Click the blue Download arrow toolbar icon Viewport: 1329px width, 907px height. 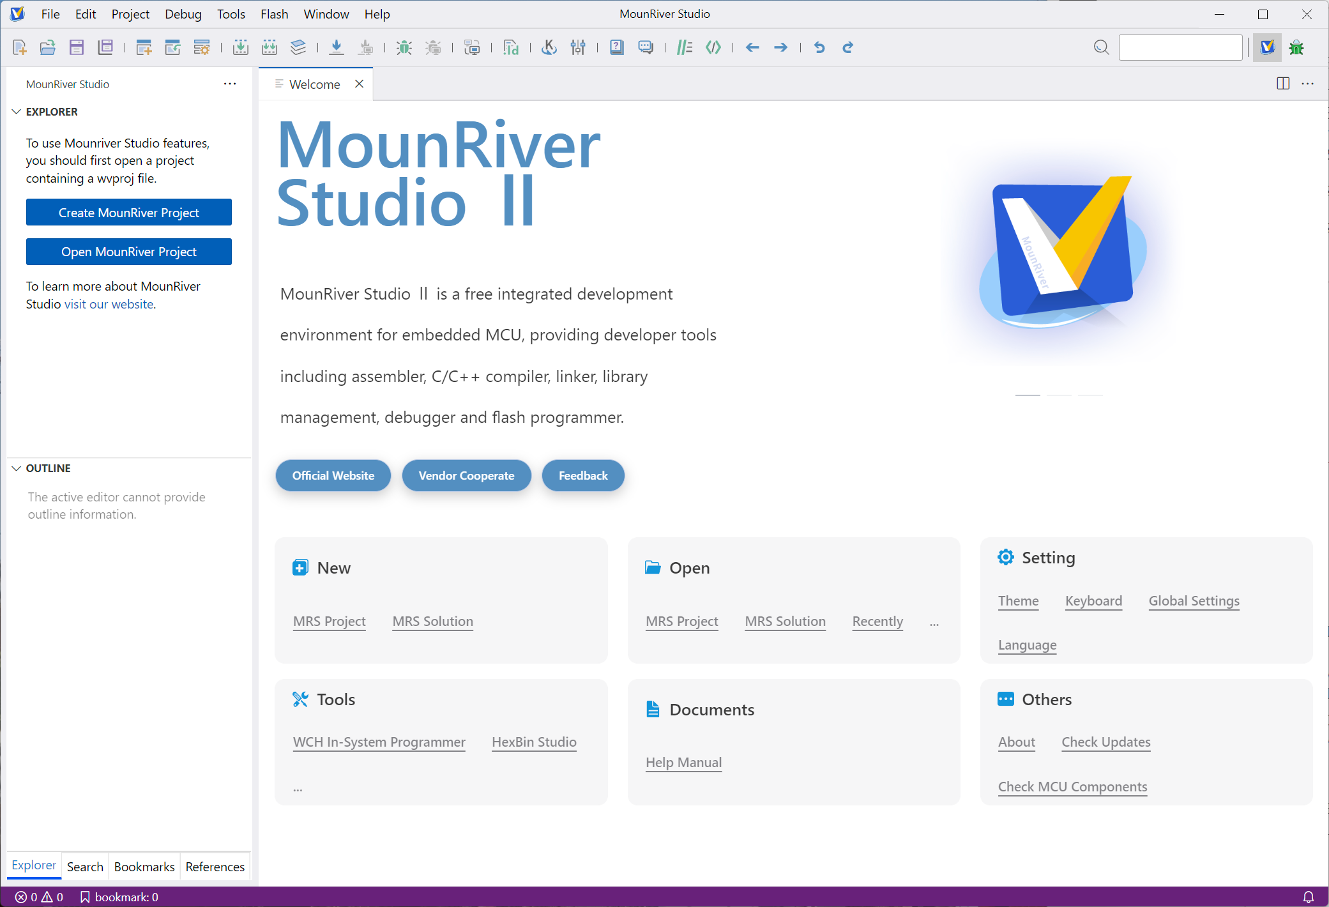337,47
